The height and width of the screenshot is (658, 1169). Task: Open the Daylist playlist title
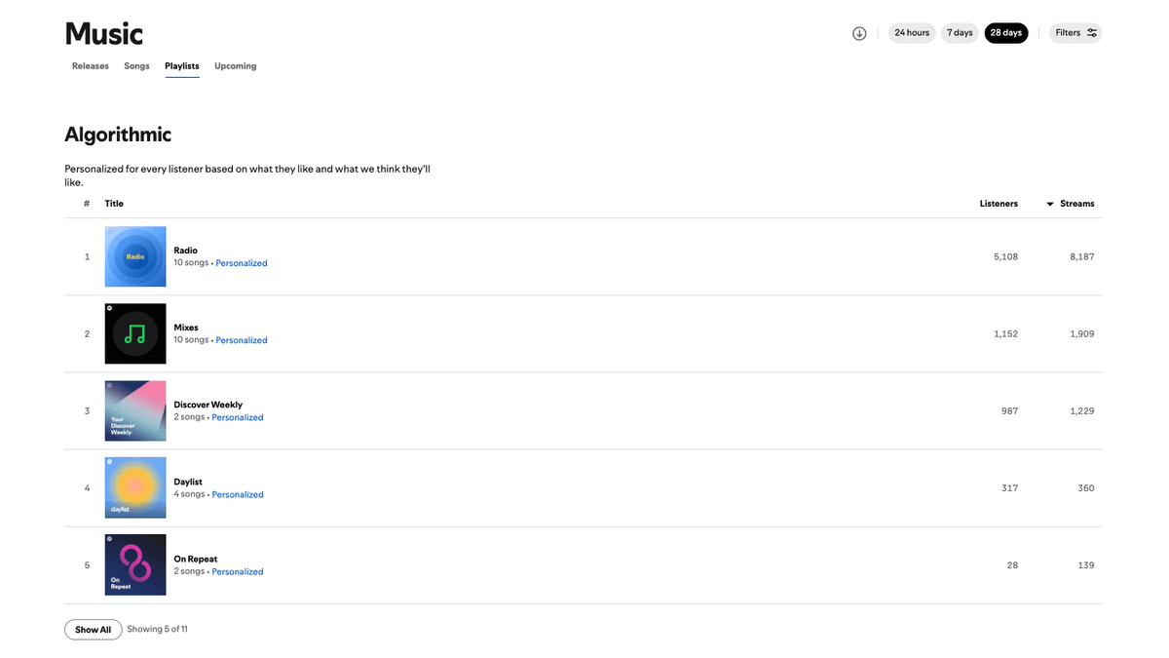click(188, 482)
